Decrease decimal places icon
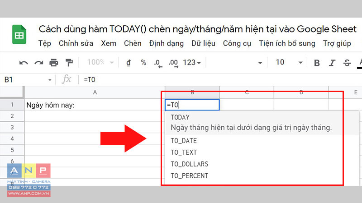This screenshot has height=203, width=362. click(x=158, y=63)
